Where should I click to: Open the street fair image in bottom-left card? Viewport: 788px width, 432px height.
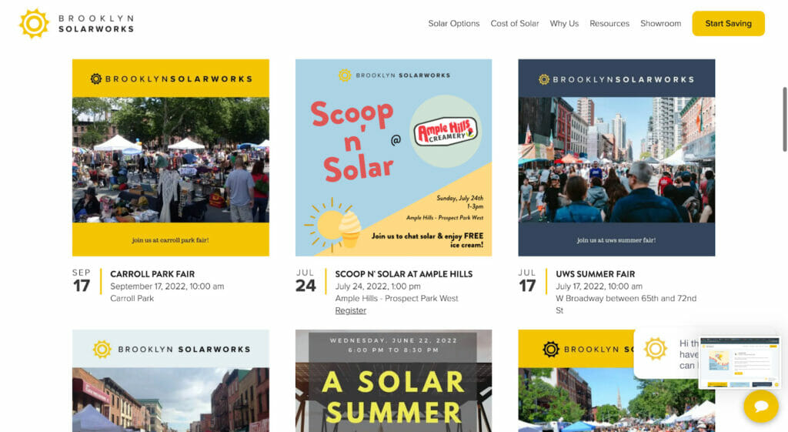point(171,400)
